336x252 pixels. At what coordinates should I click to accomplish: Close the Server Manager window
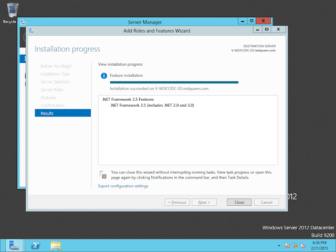264,21
